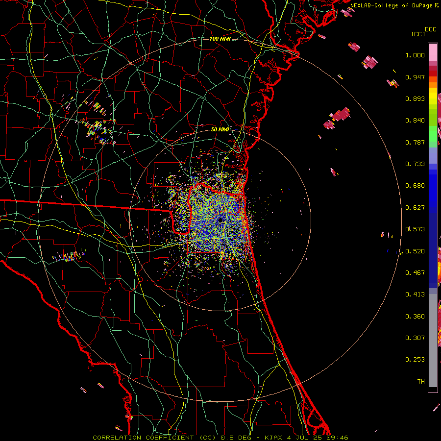Click the [CC] units label
The image size is (441, 441).
(418, 34)
